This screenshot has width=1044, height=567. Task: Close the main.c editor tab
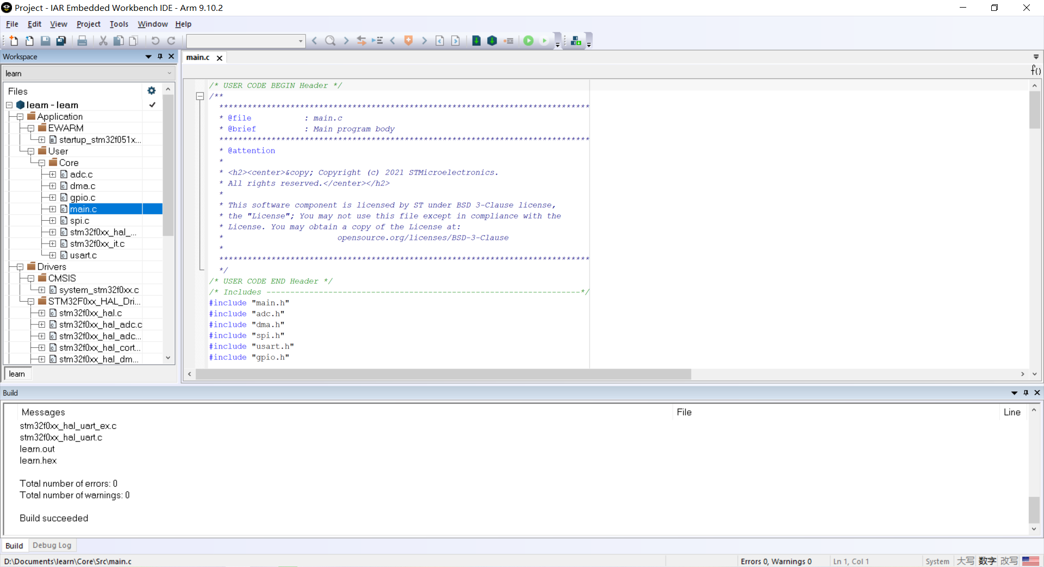click(x=220, y=58)
